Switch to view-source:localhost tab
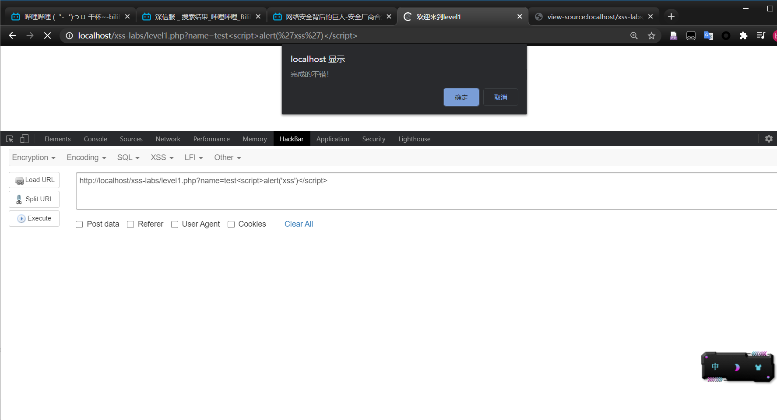 (594, 17)
